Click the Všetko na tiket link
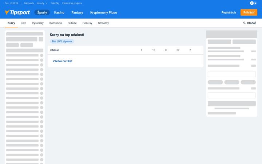The width and height of the screenshot is (262, 164). click(63, 61)
